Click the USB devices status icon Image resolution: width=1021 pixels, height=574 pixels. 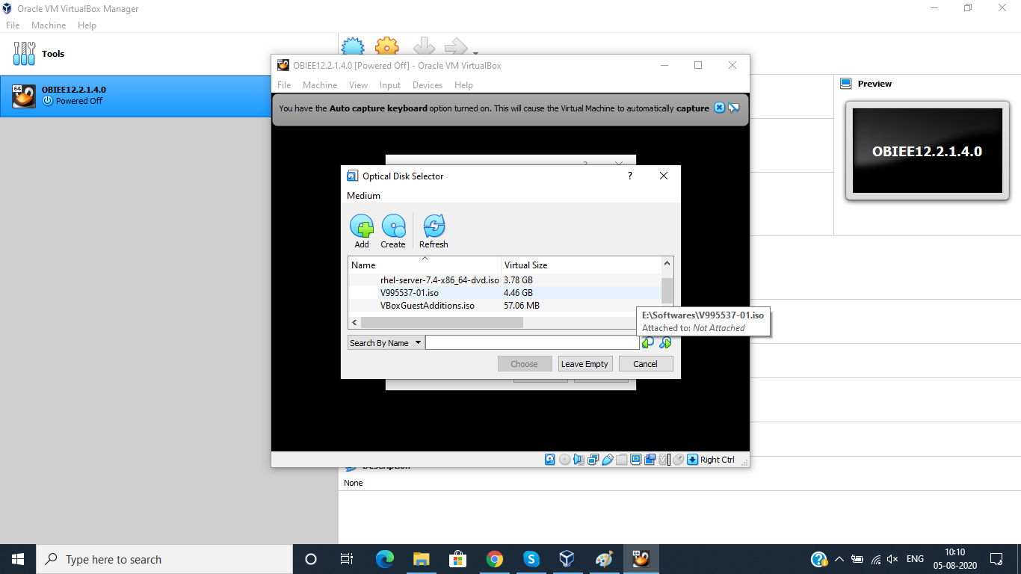click(607, 459)
